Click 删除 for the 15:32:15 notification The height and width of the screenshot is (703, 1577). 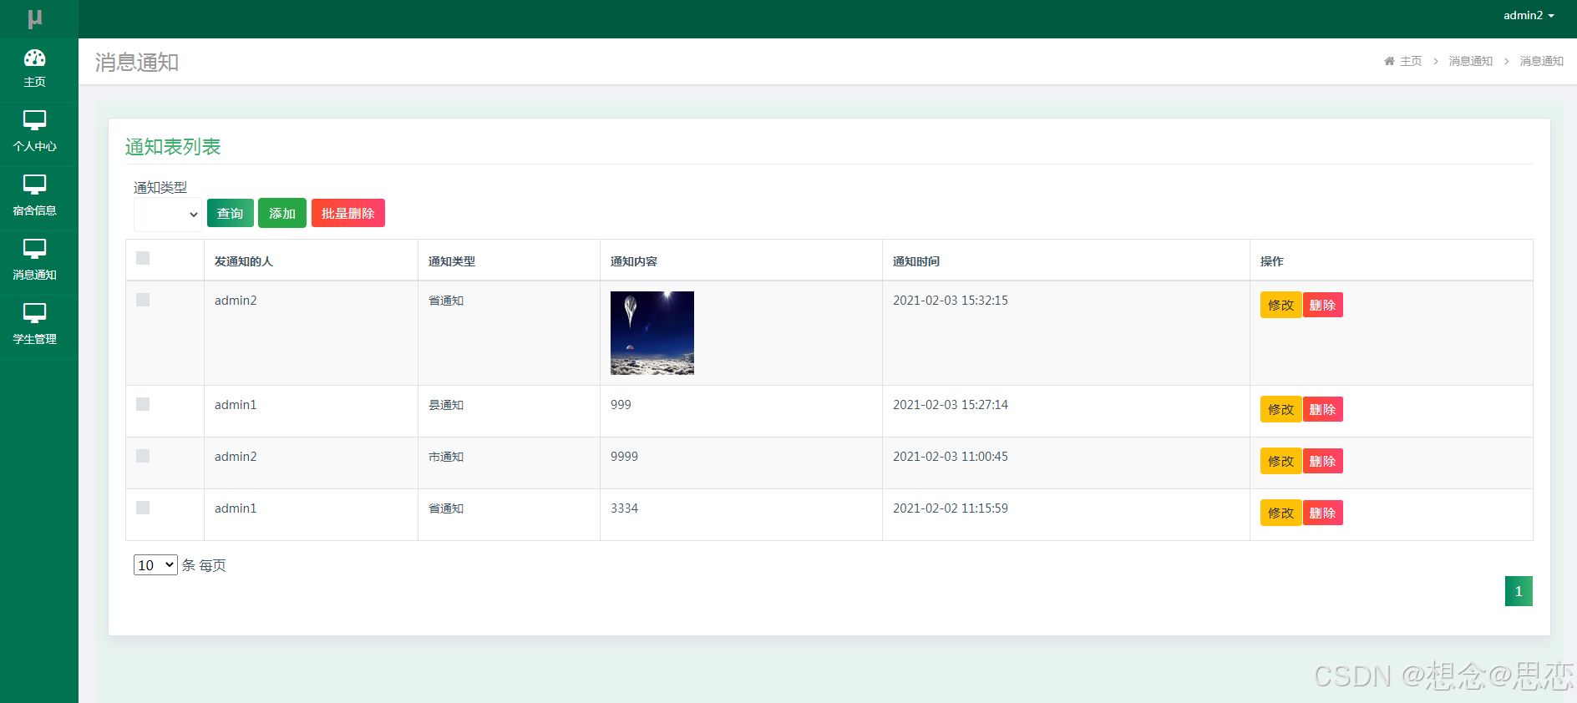pyautogui.click(x=1322, y=305)
